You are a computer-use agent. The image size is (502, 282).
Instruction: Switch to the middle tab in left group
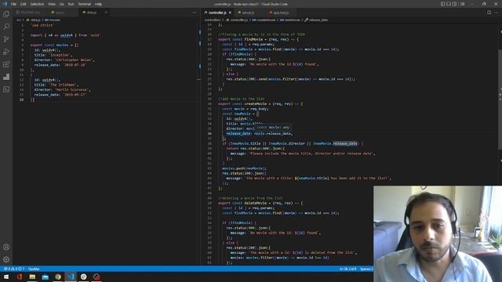pos(60,13)
